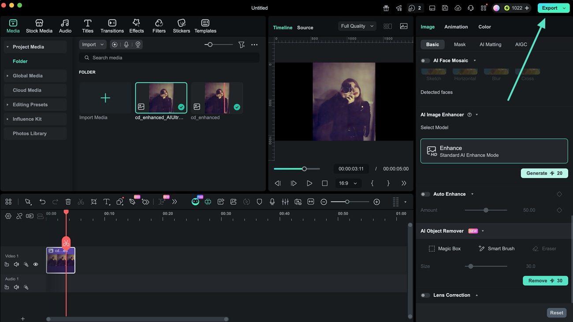Open the Full Quality dropdown
The width and height of the screenshot is (573, 322).
[x=357, y=26]
